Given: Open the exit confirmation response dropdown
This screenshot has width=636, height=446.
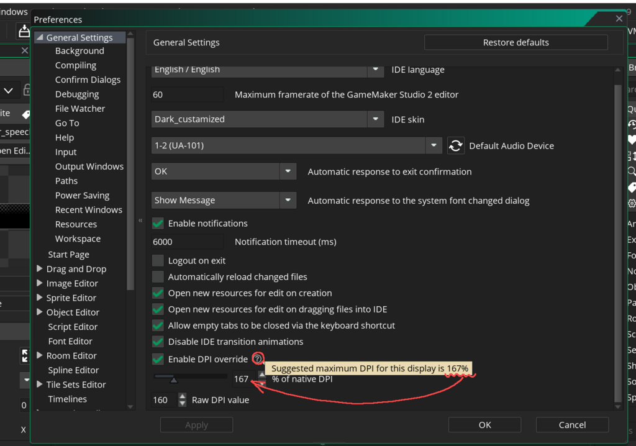Looking at the screenshot, I should pos(288,171).
